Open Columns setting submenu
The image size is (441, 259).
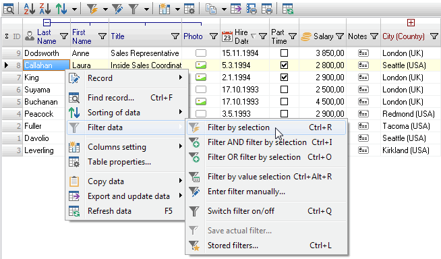click(126, 147)
